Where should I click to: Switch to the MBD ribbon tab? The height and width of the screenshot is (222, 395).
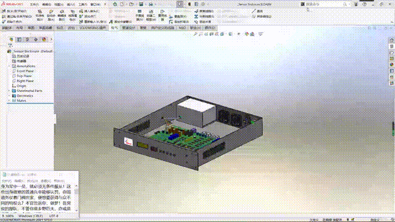point(182,28)
